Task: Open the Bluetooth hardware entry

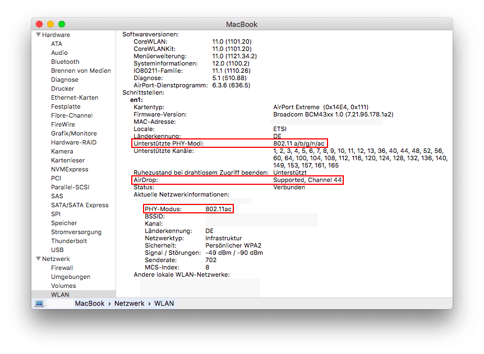Action: pyautogui.click(x=65, y=62)
